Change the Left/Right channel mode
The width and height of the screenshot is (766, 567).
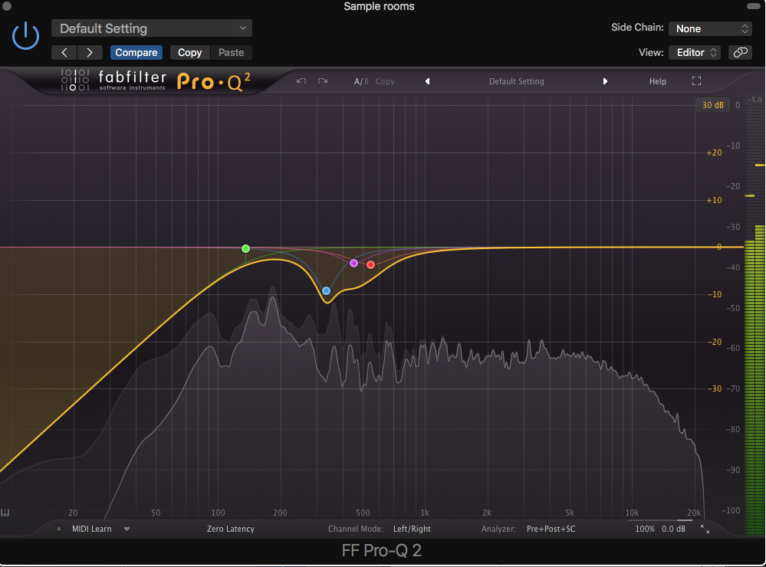coord(412,529)
